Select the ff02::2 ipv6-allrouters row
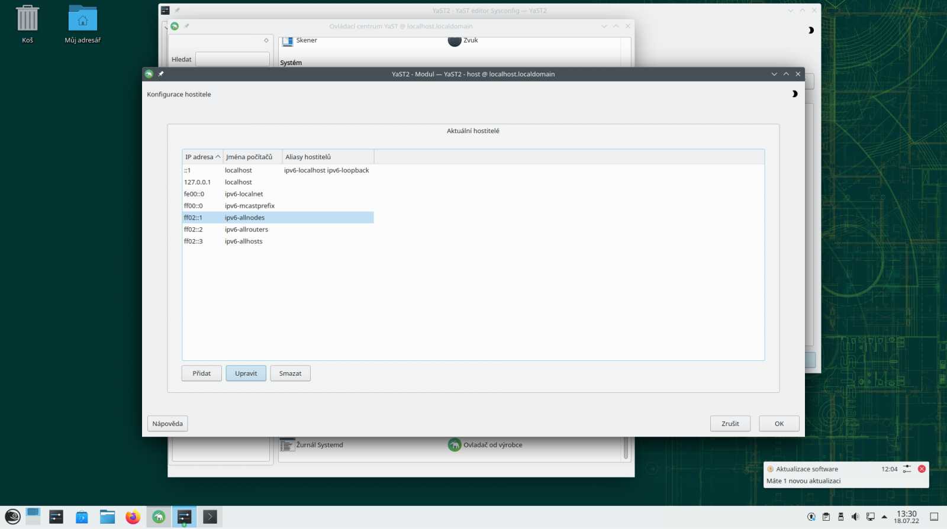 tap(278, 230)
